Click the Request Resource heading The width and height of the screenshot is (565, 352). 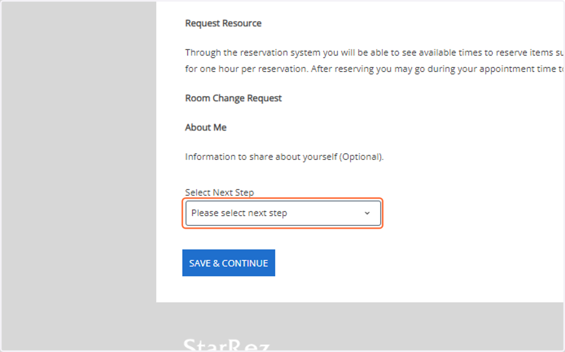[223, 23]
